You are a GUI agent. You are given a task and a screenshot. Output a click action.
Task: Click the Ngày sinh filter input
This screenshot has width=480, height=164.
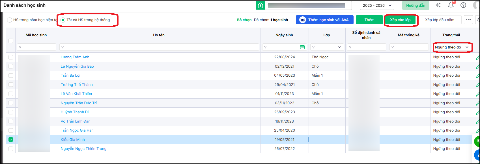point(285,47)
